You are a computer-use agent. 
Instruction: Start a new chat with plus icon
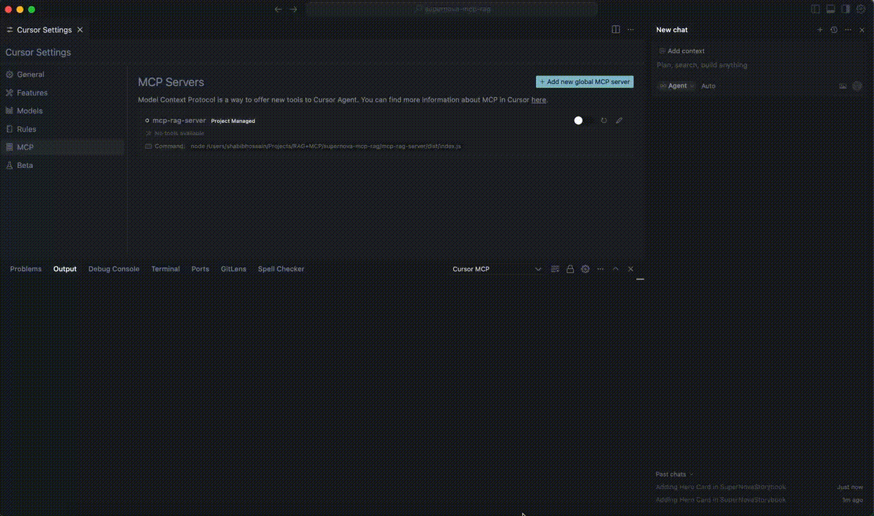click(820, 30)
